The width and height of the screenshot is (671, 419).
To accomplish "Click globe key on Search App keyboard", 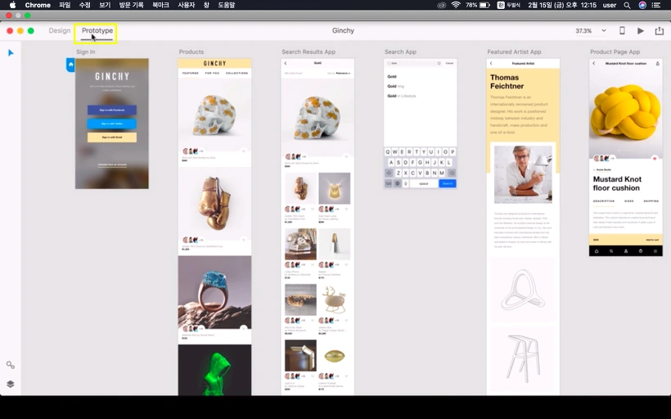I will (398, 183).
